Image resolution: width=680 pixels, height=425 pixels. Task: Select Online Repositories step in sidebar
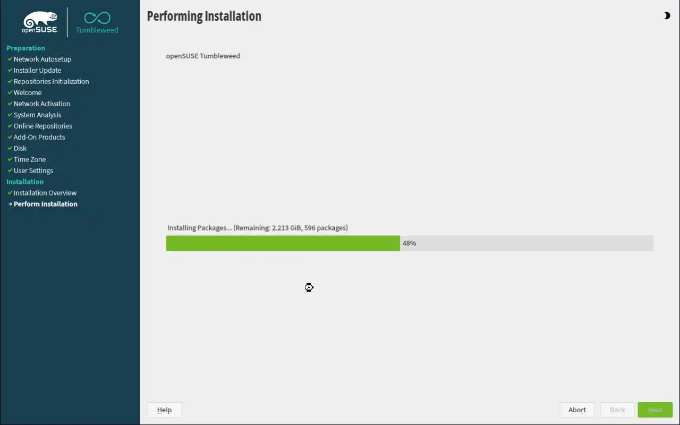pyautogui.click(x=42, y=126)
